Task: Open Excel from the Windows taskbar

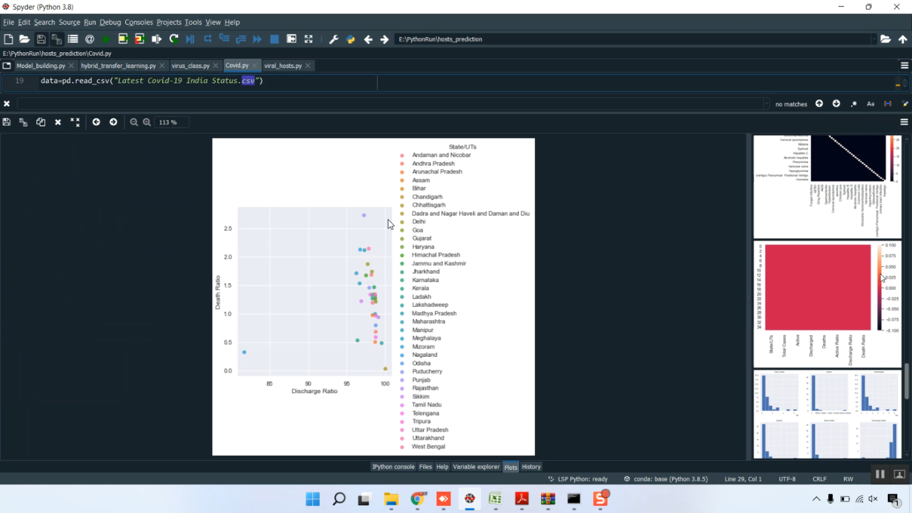Action: 496,499
